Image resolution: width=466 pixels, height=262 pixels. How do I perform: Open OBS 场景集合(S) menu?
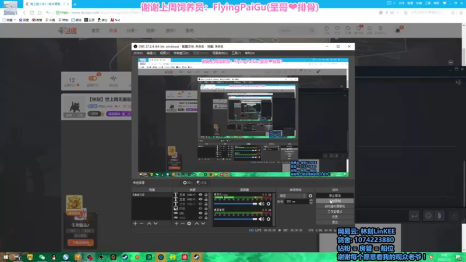coord(220,53)
